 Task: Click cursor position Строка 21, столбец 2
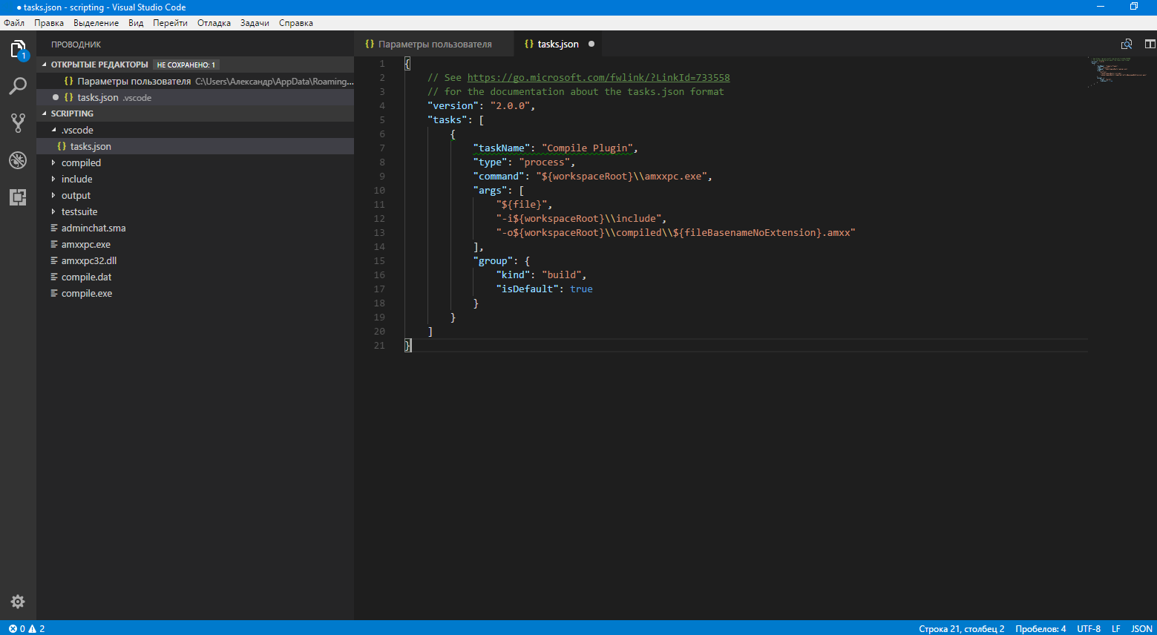961,628
